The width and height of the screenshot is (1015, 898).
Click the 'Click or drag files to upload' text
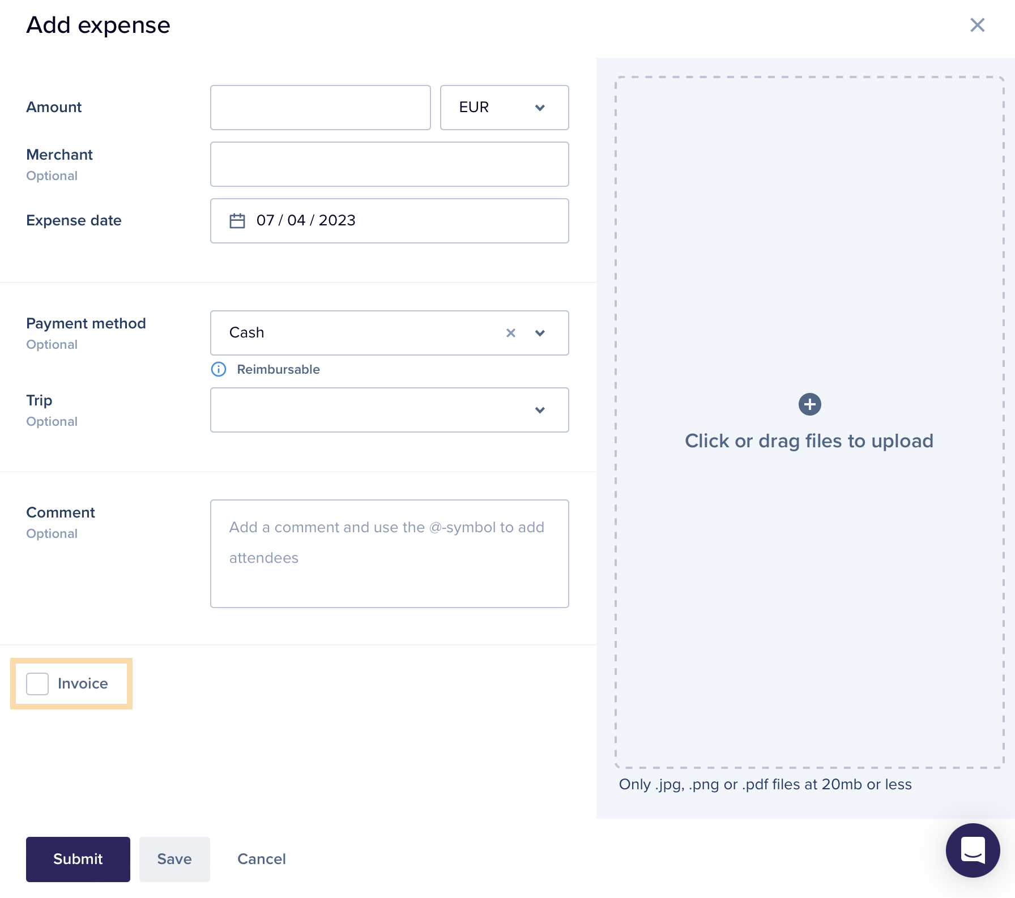(x=809, y=441)
